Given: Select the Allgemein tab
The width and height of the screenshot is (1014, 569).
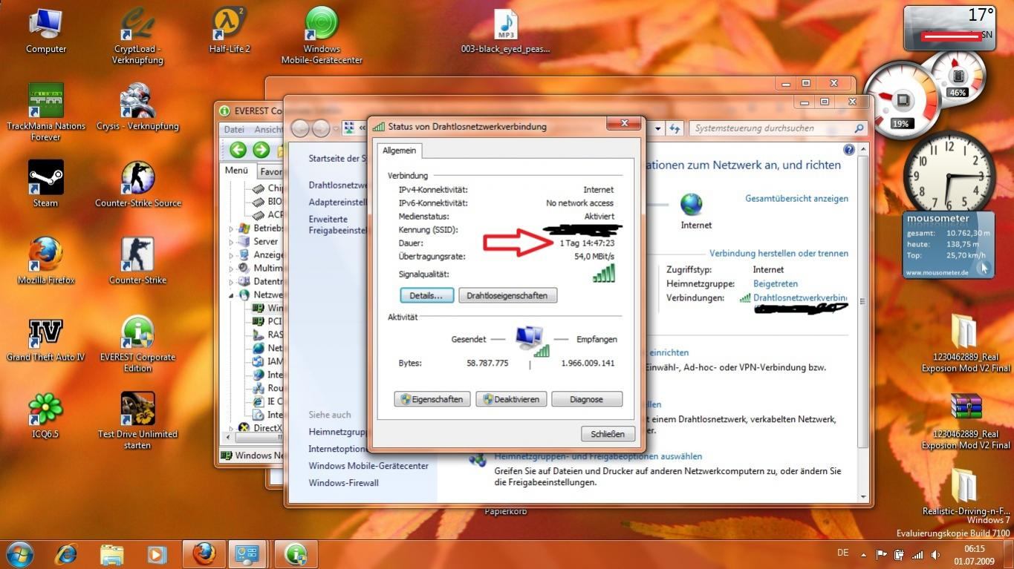Looking at the screenshot, I should (400, 151).
